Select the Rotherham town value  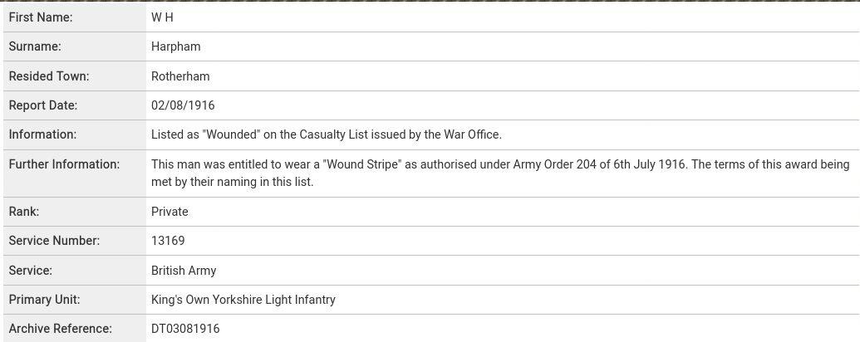coord(180,76)
